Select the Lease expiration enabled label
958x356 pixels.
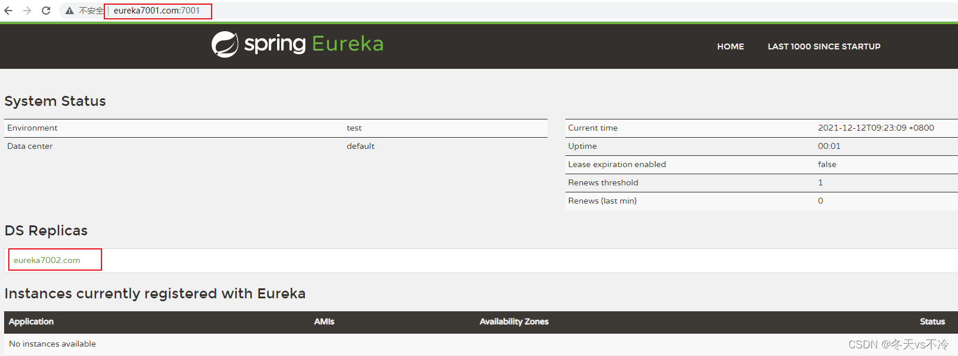(x=617, y=164)
